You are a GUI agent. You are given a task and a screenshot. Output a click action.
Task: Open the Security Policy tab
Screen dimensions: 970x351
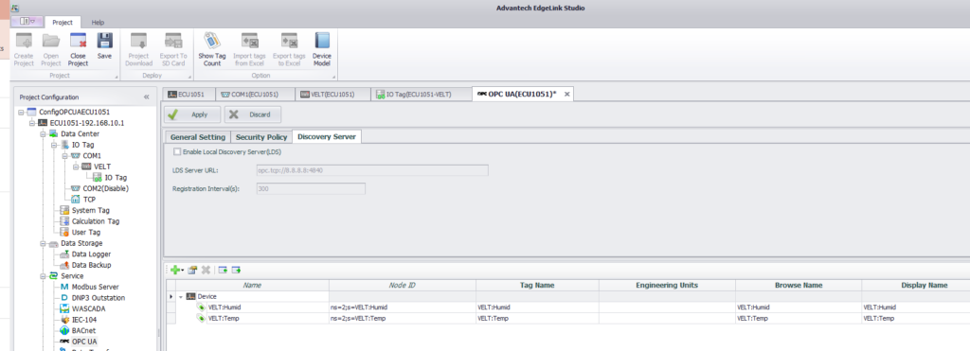click(261, 136)
